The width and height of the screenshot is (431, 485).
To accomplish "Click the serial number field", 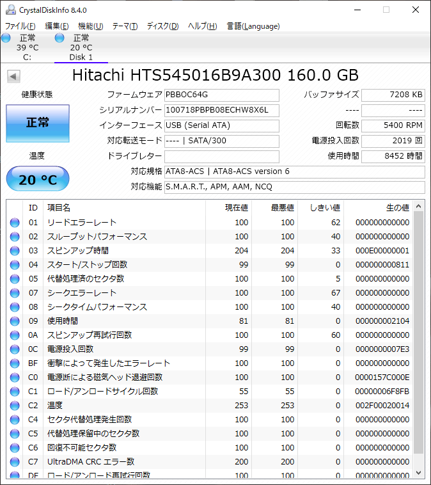I will coord(222,110).
